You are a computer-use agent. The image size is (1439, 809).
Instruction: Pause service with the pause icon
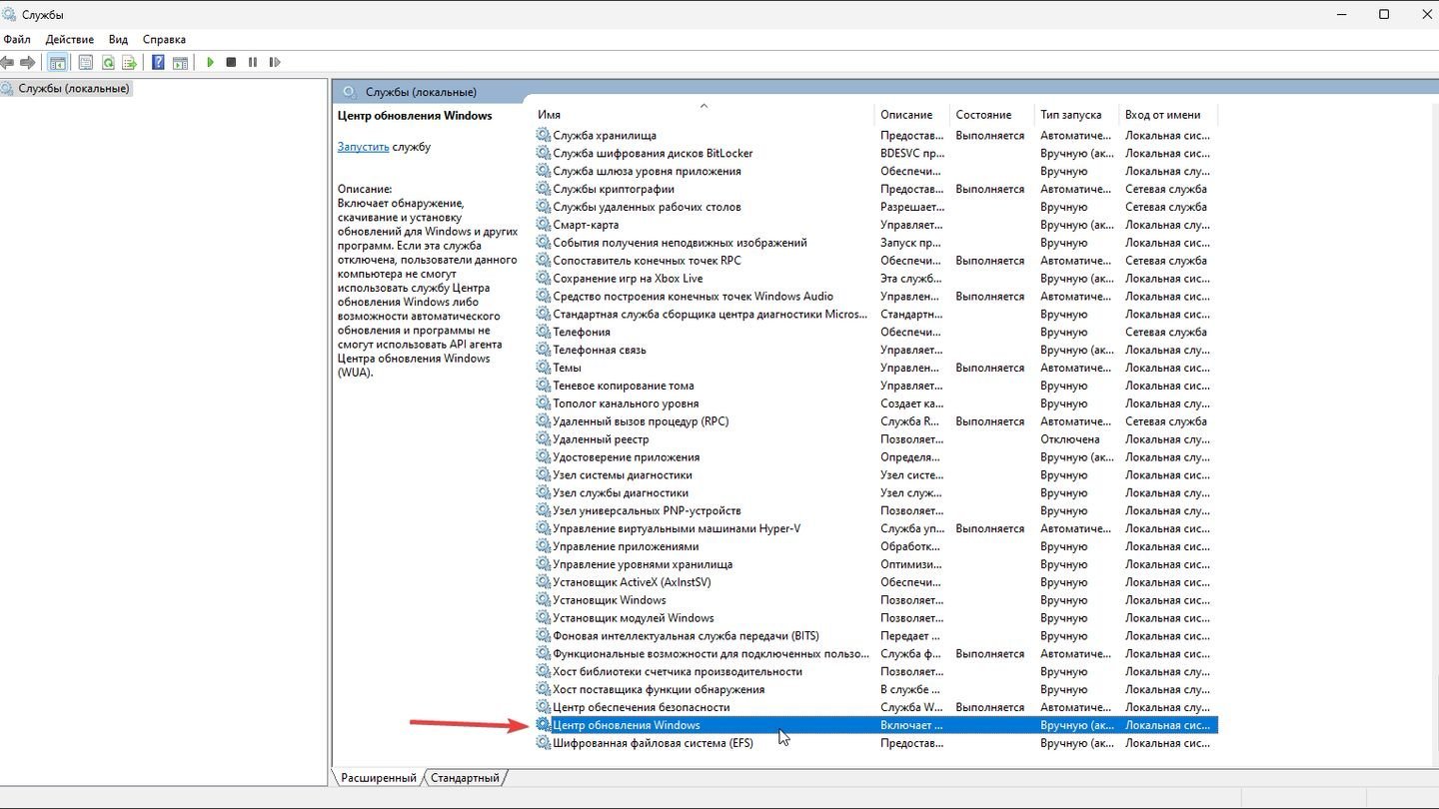pos(252,62)
